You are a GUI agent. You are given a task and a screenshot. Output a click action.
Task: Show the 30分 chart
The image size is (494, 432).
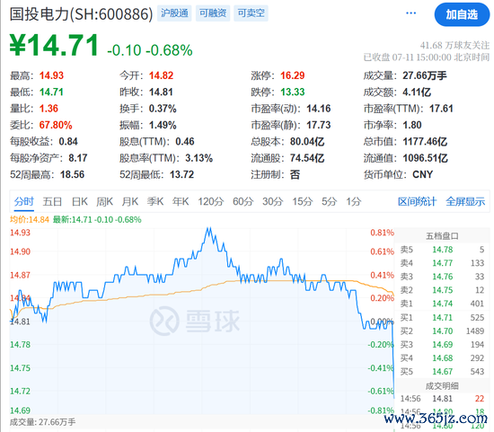[x=273, y=201]
